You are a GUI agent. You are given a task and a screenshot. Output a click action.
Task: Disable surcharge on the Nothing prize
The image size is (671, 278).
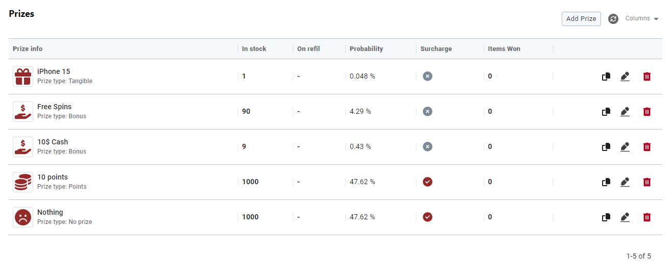[x=427, y=217]
